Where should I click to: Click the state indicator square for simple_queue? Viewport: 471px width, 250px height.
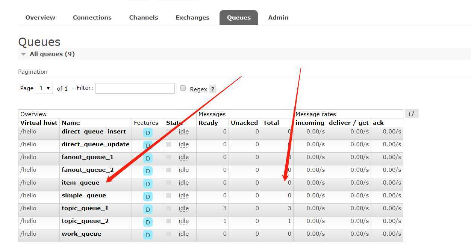168,195
